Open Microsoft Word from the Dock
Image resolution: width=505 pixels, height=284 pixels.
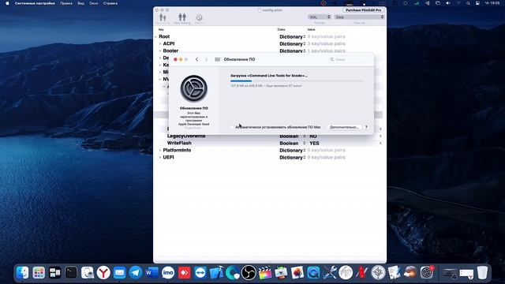(151, 273)
